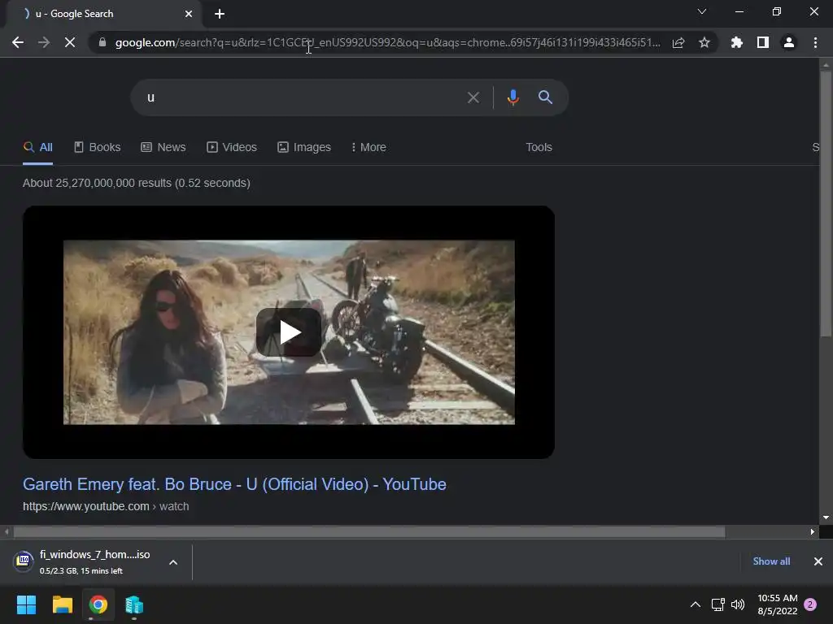Screen dimensions: 833x624
Task: Click the vertical scrollbar thumb
Action: [826, 203]
